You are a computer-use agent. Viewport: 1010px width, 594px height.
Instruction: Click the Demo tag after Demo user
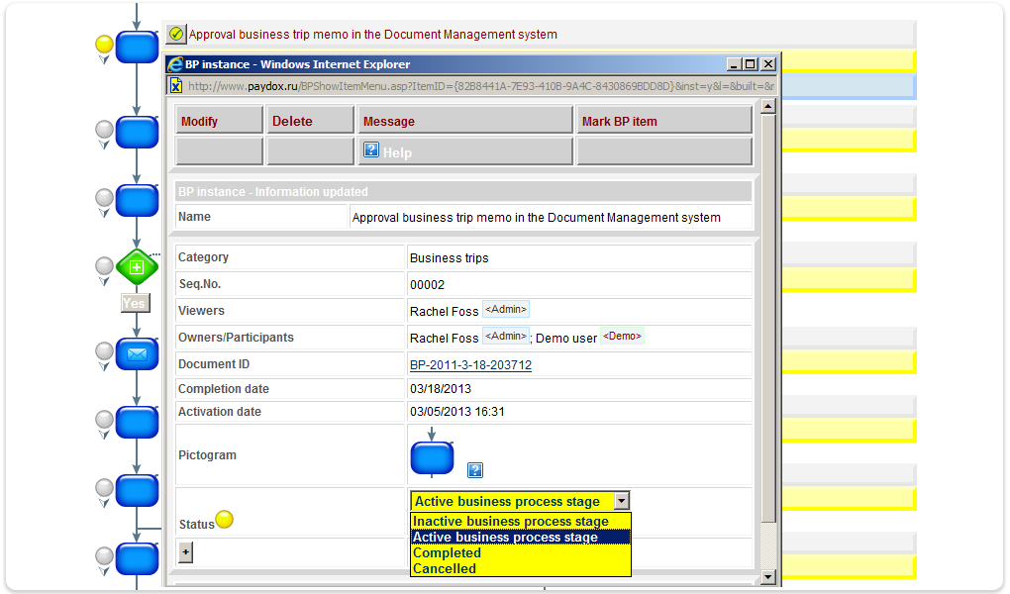point(622,337)
